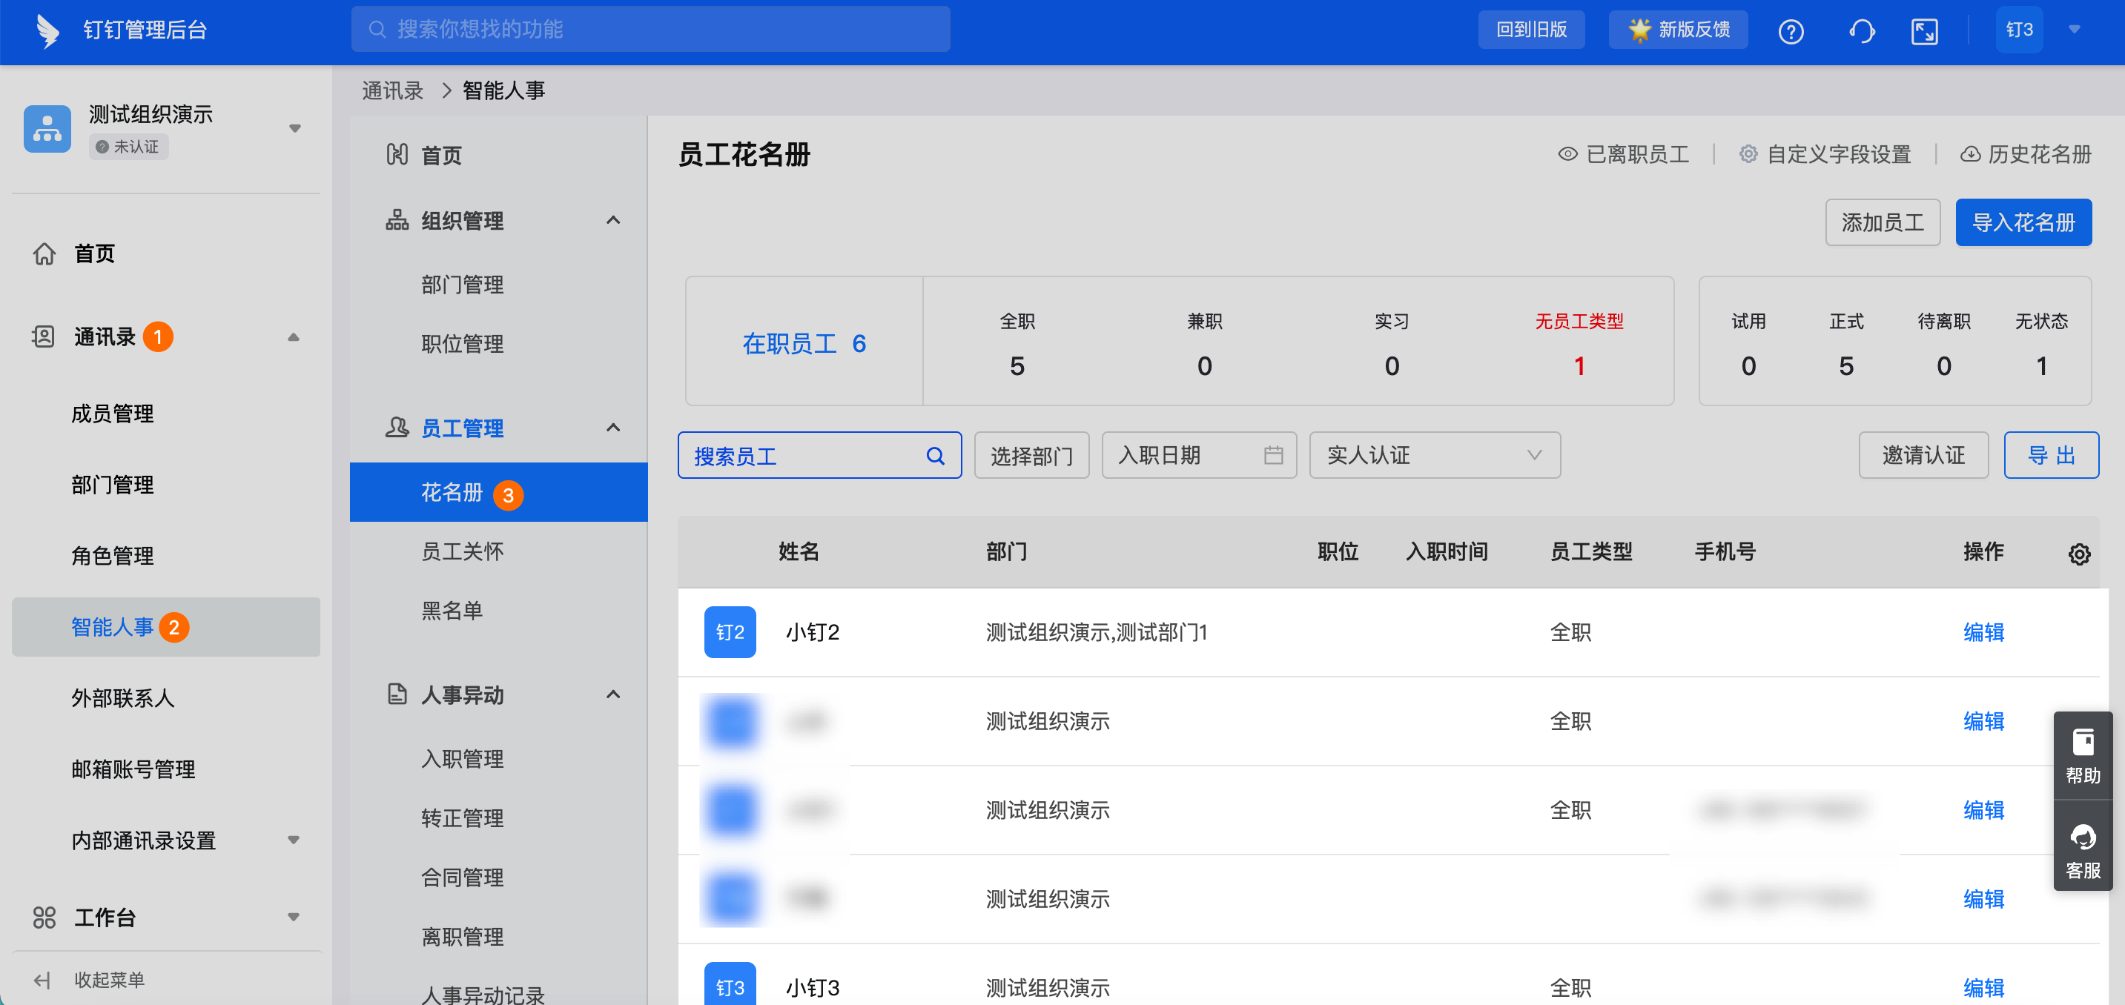Click the 回到旧版 button

click(1530, 30)
